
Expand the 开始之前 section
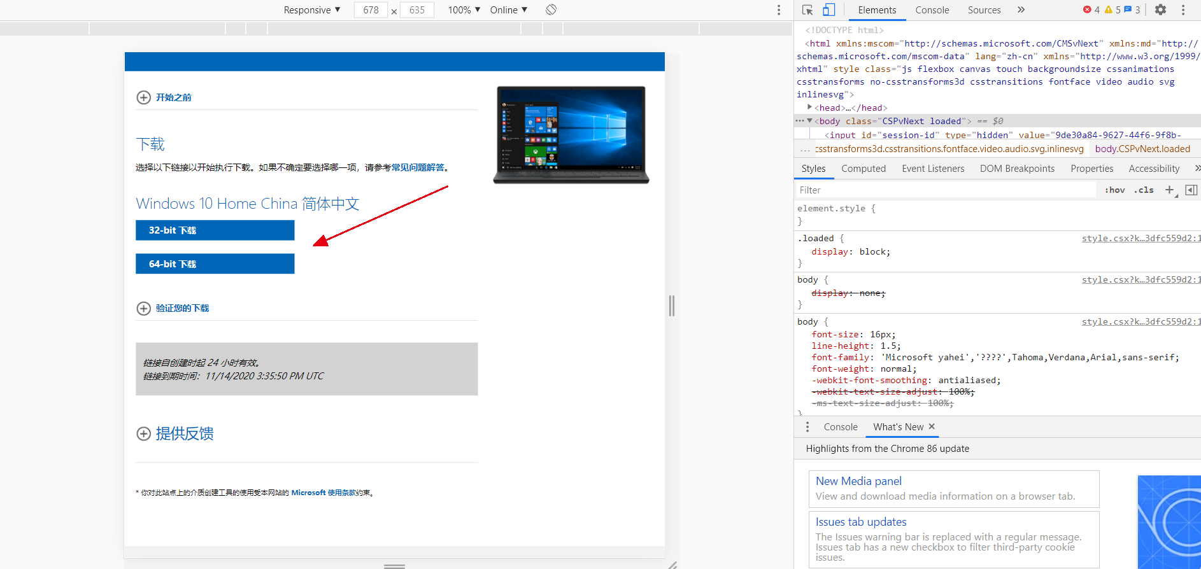[x=174, y=97]
